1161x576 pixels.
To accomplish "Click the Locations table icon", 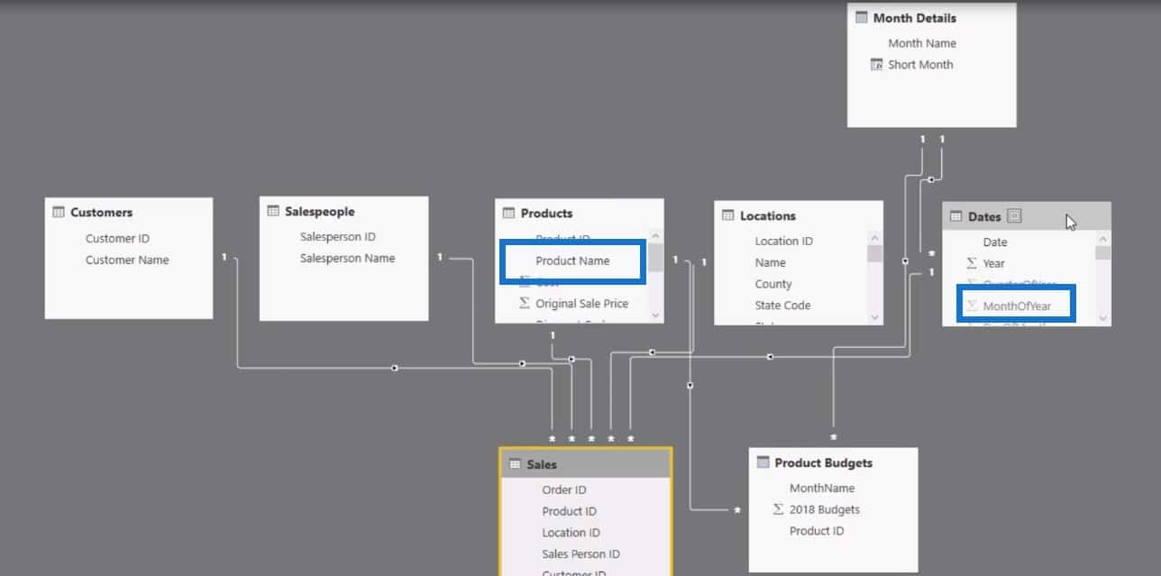I will coord(728,216).
